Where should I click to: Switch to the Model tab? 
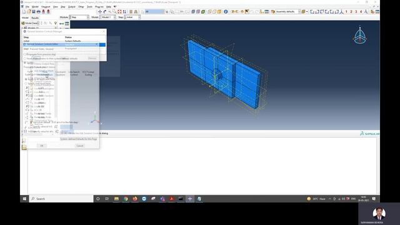[x=25, y=18]
